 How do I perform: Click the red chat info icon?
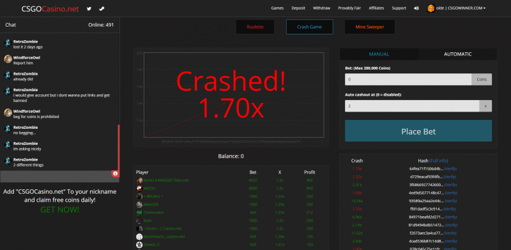[x=115, y=173]
